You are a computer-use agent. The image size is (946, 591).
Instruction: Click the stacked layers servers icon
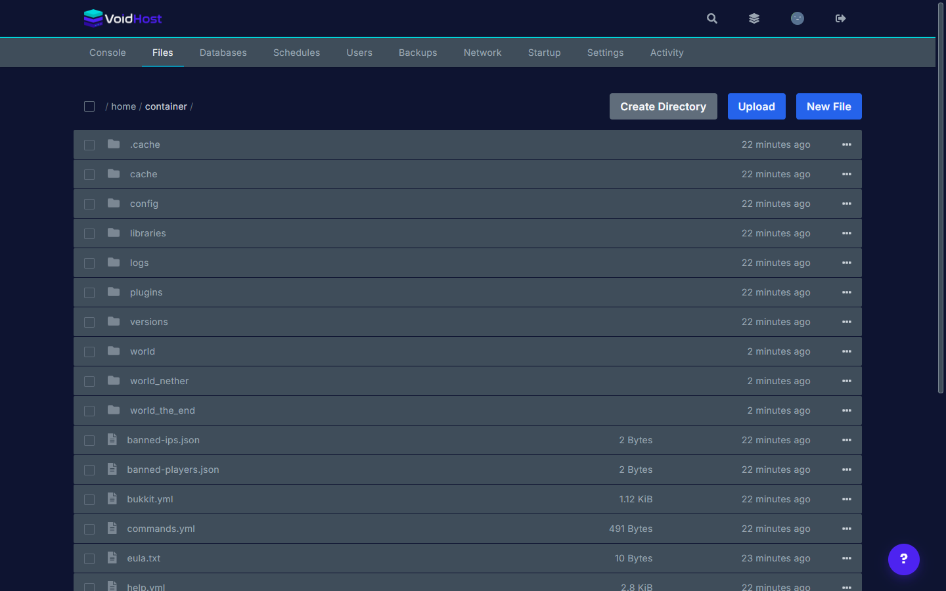[754, 18]
